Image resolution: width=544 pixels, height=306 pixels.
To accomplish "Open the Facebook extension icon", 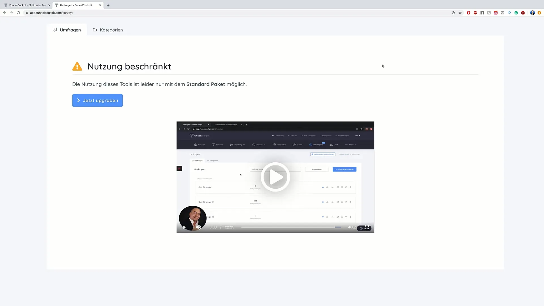I will coord(482,13).
